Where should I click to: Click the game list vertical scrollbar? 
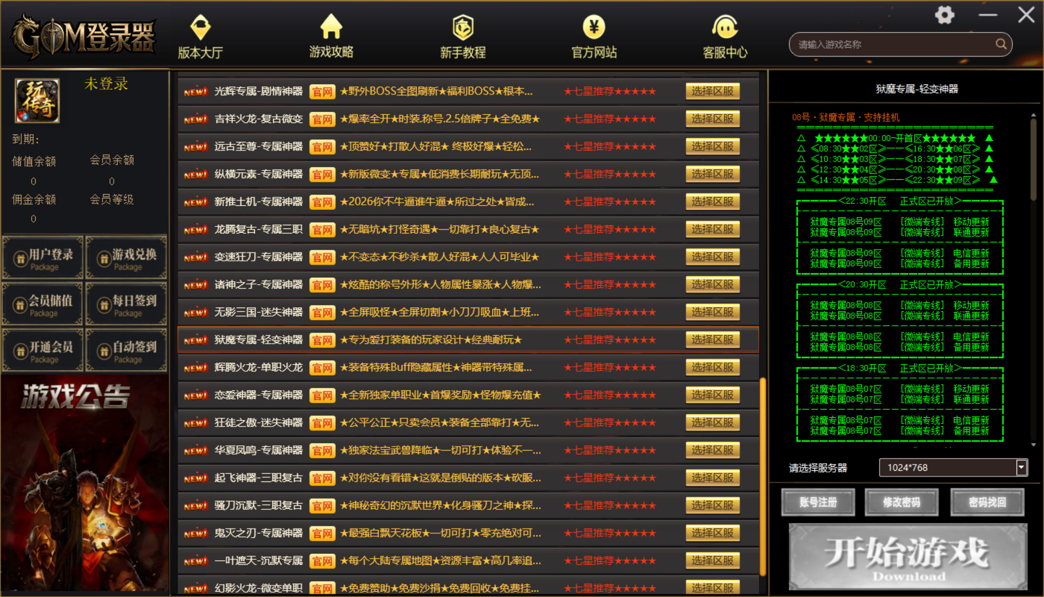click(x=762, y=476)
